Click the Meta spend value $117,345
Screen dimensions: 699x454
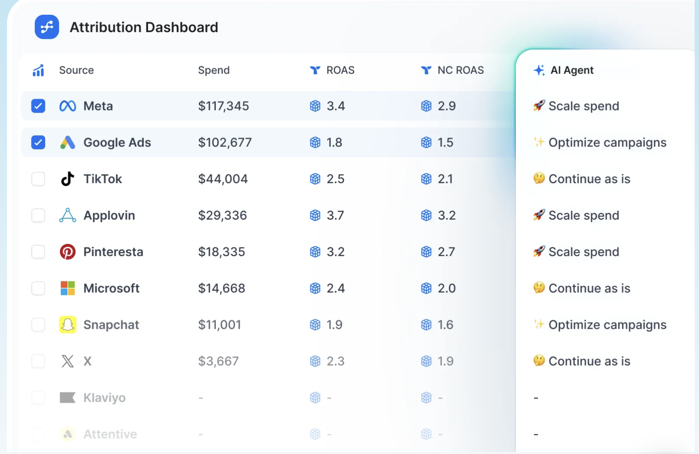tap(223, 106)
